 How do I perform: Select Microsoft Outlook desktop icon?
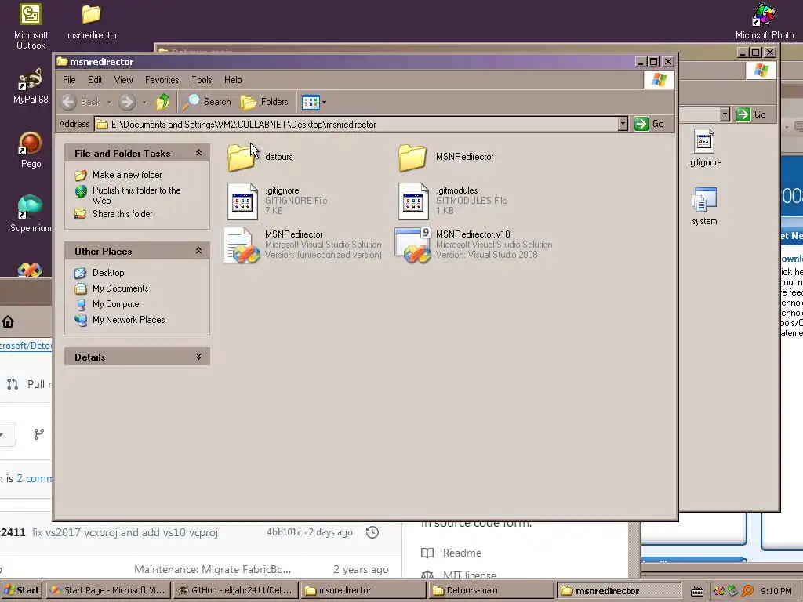click(31, 27)
